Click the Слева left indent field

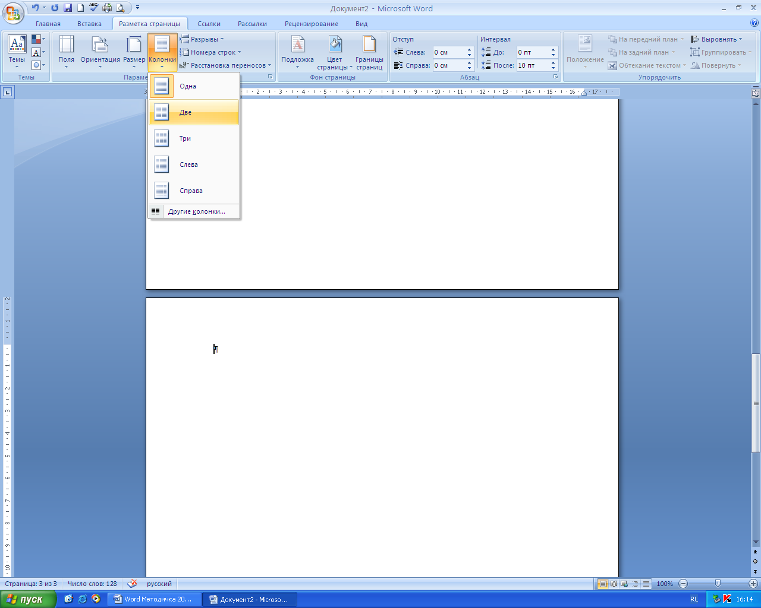click(449, 52)
